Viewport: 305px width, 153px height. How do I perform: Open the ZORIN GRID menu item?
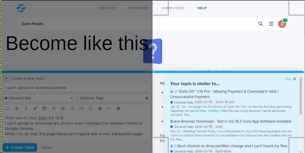138,8
